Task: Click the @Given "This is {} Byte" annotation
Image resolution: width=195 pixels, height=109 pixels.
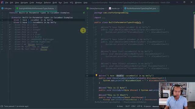Action: click(x=113, y=88)
